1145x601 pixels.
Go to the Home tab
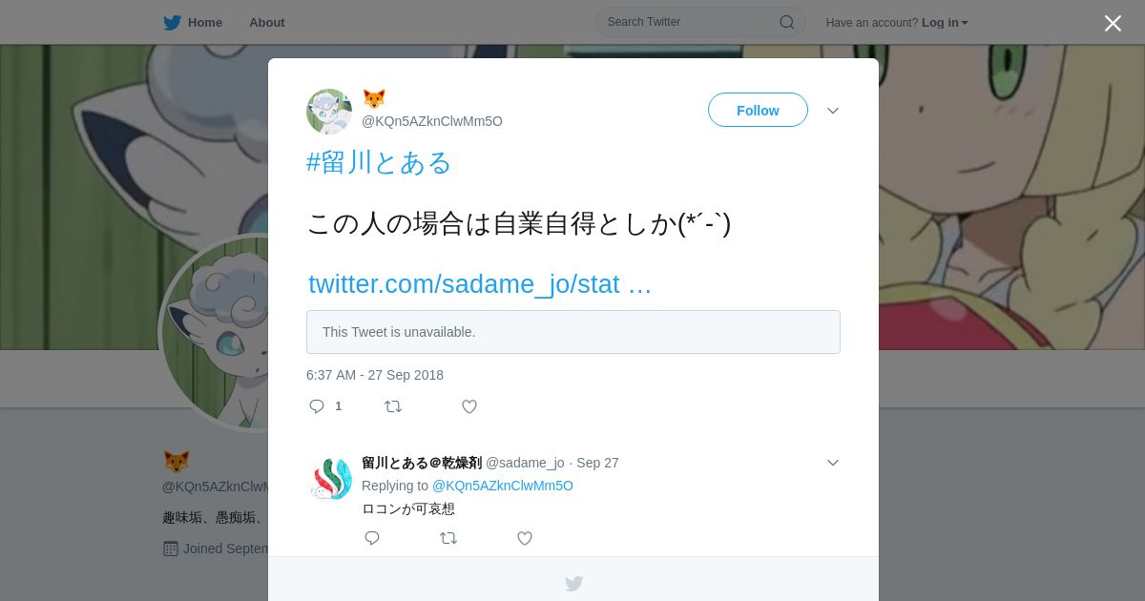193,23
